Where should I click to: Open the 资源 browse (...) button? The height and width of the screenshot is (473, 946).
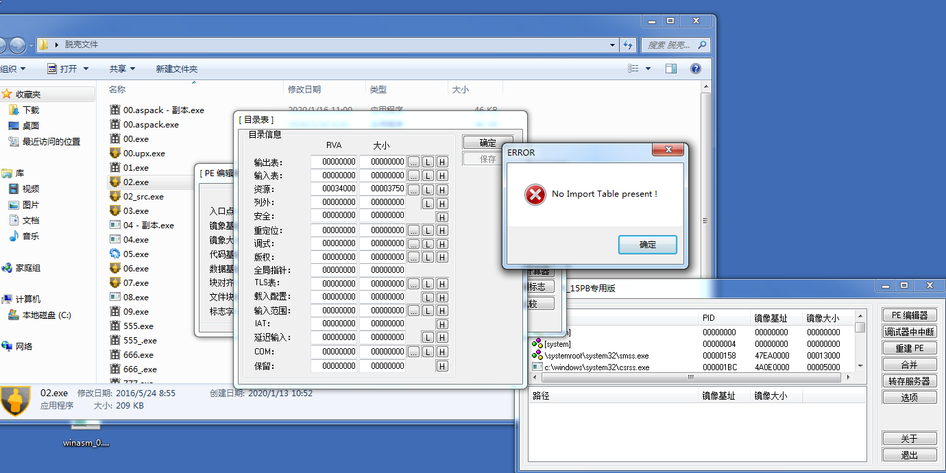tap(413, 189)
